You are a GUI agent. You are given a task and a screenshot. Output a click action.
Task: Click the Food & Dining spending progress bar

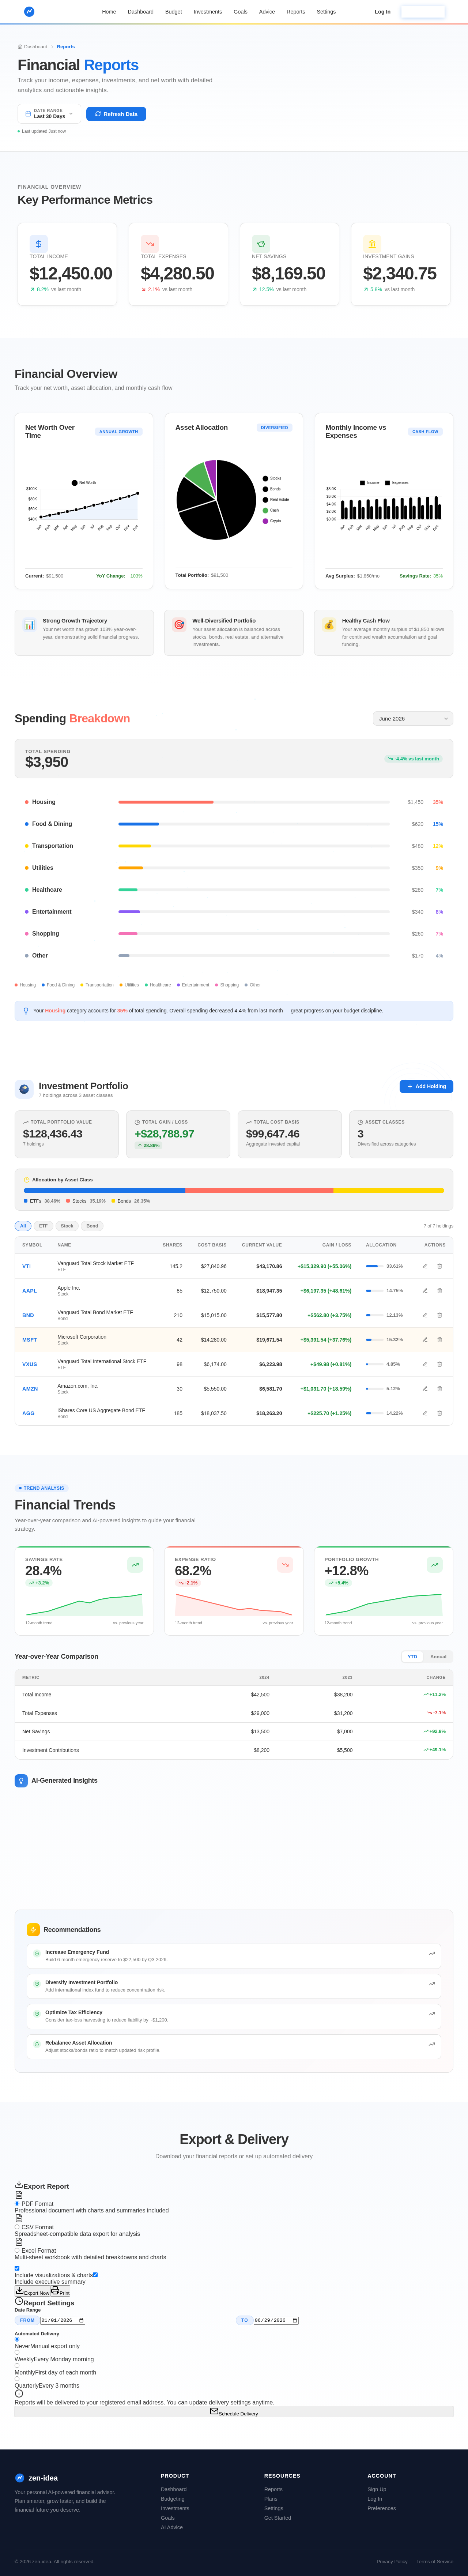pos(254,824)
